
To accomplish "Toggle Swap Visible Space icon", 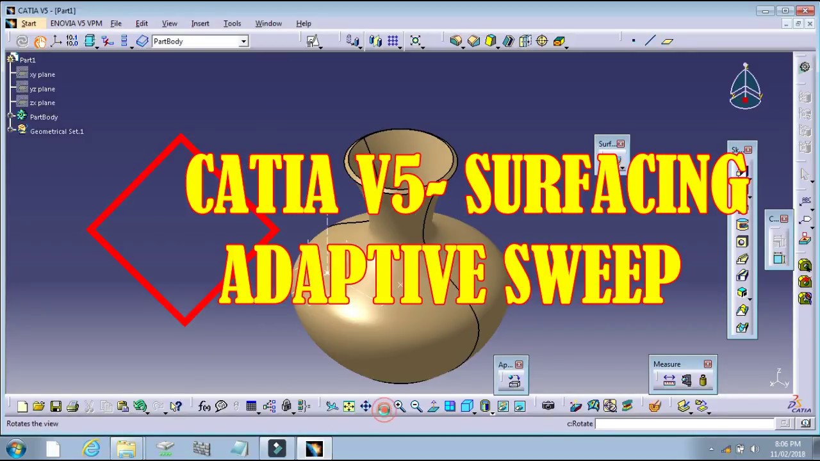I will (x=520, y=406).
